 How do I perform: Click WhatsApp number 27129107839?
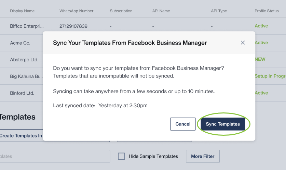point(73,26)
